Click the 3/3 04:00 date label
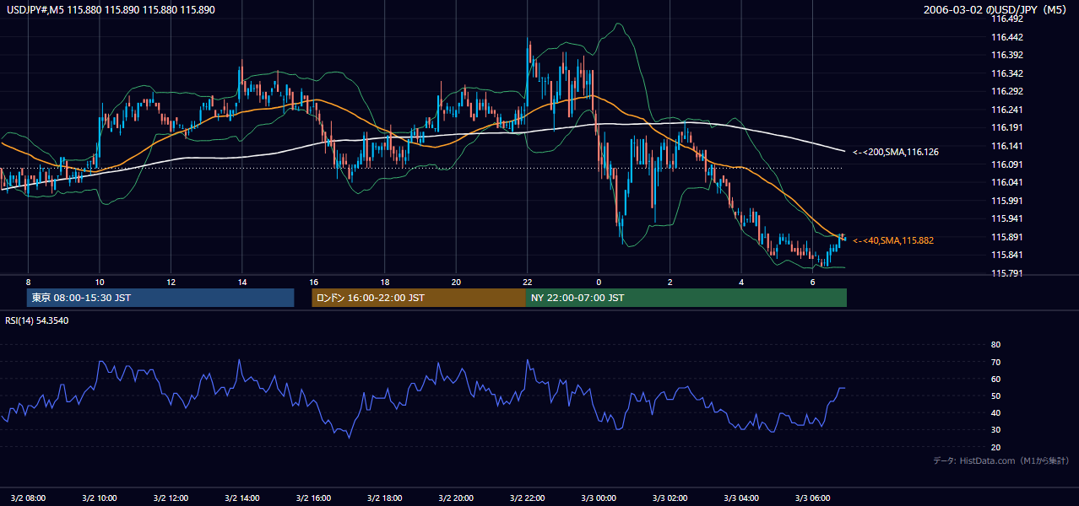 [740, 498]
